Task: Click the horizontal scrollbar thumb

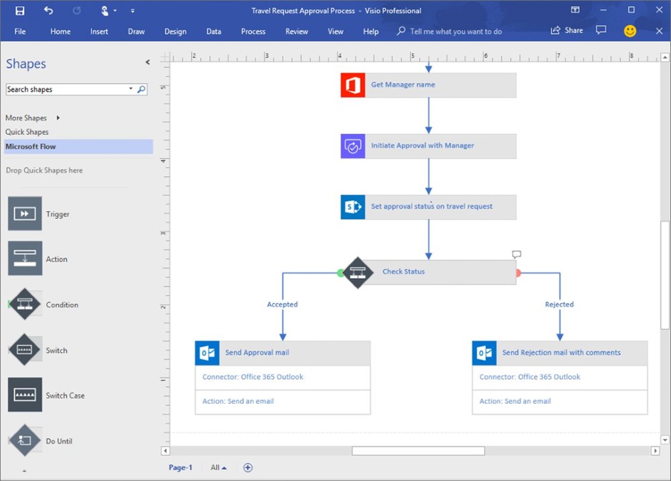Action: pyautogui.click(x=418, y=451)
